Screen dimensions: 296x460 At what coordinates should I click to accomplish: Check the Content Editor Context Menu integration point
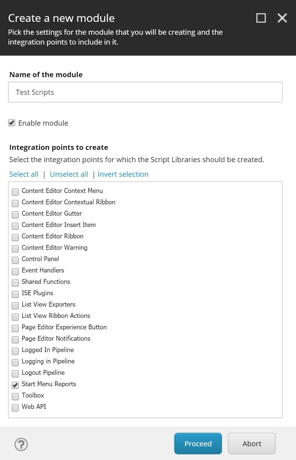[x=15, y=192]
